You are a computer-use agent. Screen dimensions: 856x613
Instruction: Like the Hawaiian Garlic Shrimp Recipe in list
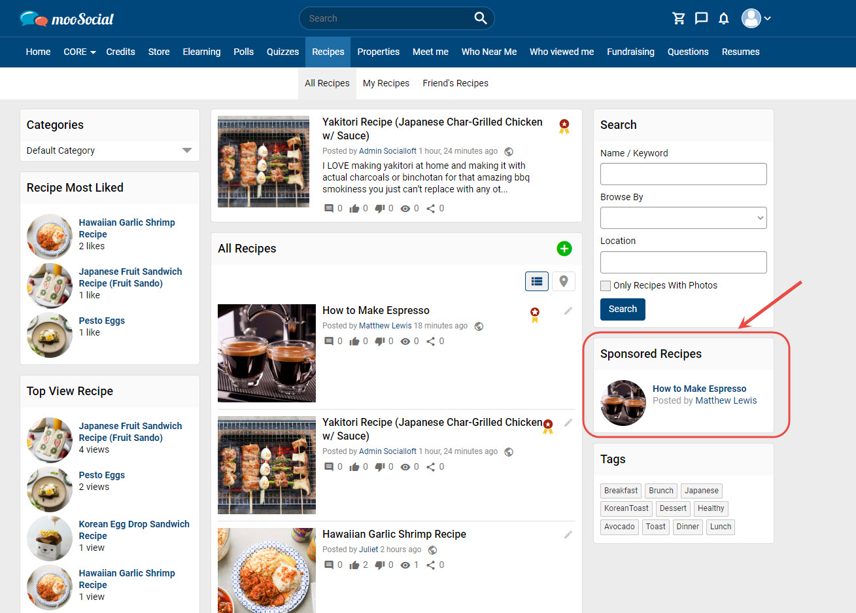pos(354,565)
